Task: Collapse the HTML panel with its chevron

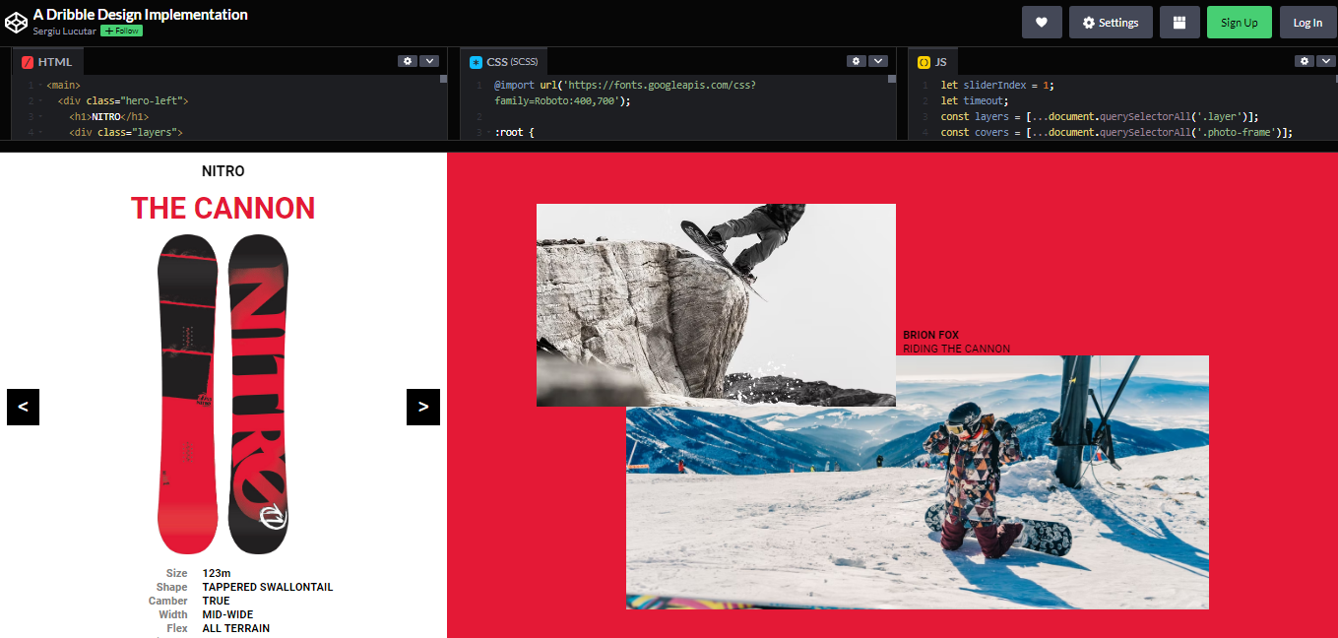Action: click(429, 60)
